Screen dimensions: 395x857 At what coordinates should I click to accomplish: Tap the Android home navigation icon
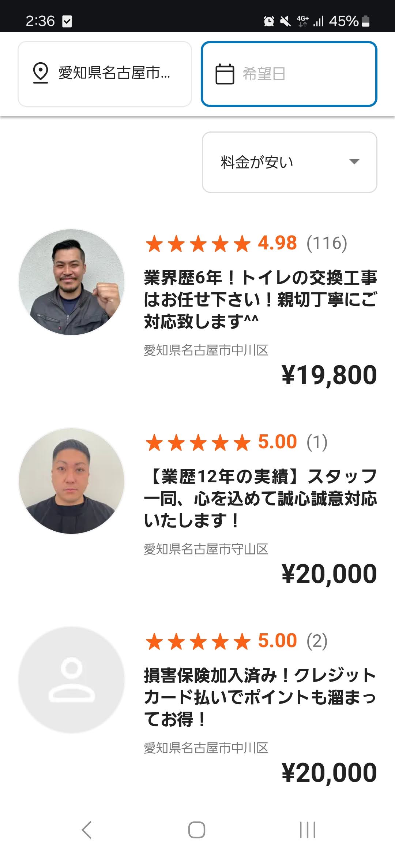coord(197,830)
